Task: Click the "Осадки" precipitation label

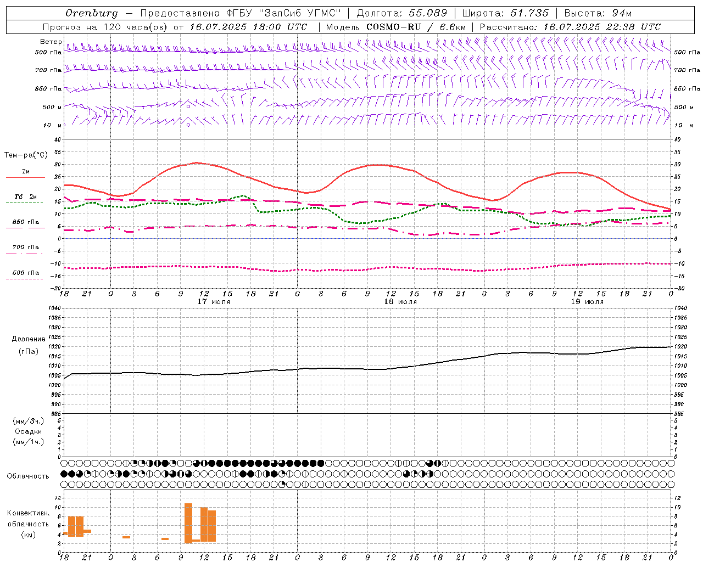Action: tap(28, 431)
